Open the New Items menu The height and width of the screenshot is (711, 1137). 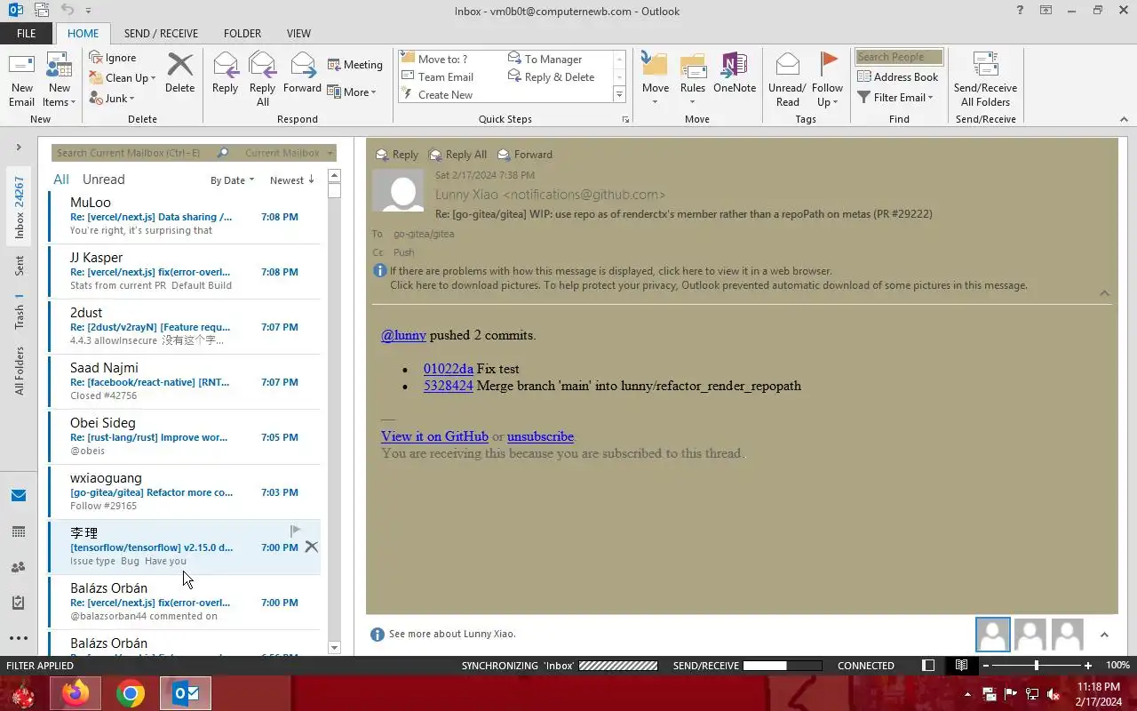60,79
